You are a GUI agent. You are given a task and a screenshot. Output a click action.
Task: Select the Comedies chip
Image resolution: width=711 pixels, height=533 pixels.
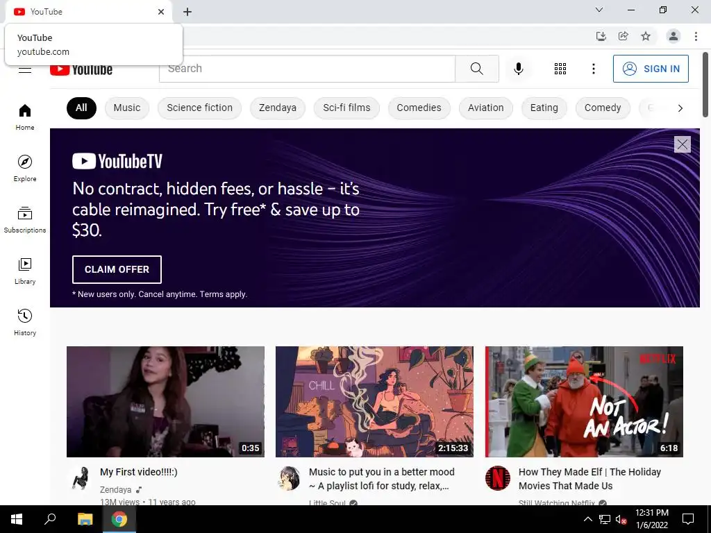419,108
